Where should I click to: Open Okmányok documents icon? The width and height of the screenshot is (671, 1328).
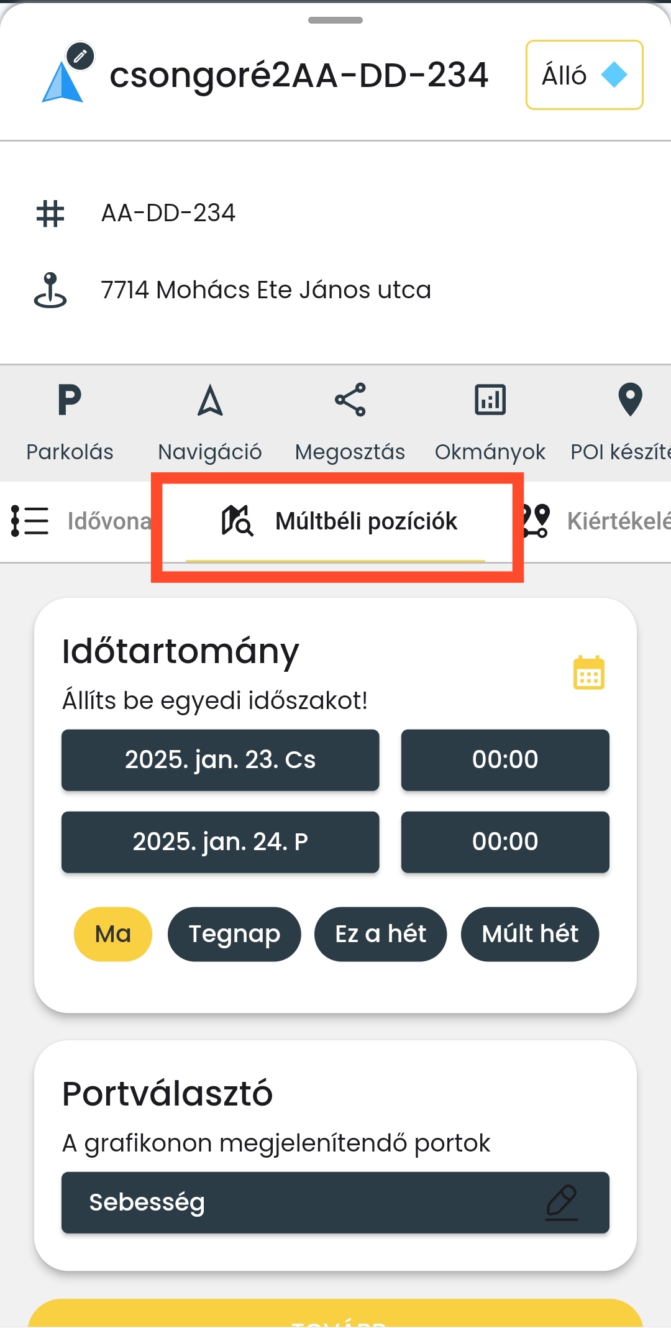coord(490,401)
